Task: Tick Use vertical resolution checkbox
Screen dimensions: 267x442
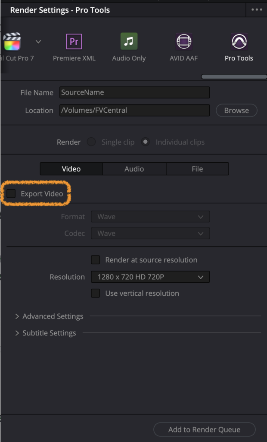Action: tap(95, 293)
